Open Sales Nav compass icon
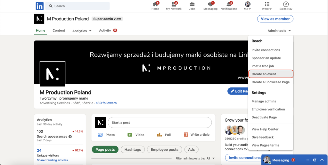This screenshot has width=328, height=165. tap(286, 4)
